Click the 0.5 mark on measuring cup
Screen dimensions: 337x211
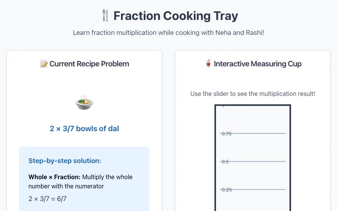click(225, 162)
